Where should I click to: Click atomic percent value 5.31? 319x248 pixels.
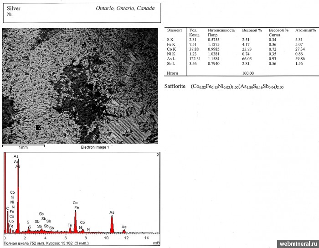299,40
